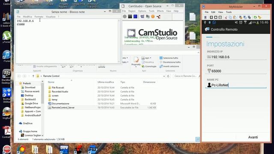This screenshot has width=274, height=154.
Task: Open the address bar history dropdown
Action: (164, 76)
